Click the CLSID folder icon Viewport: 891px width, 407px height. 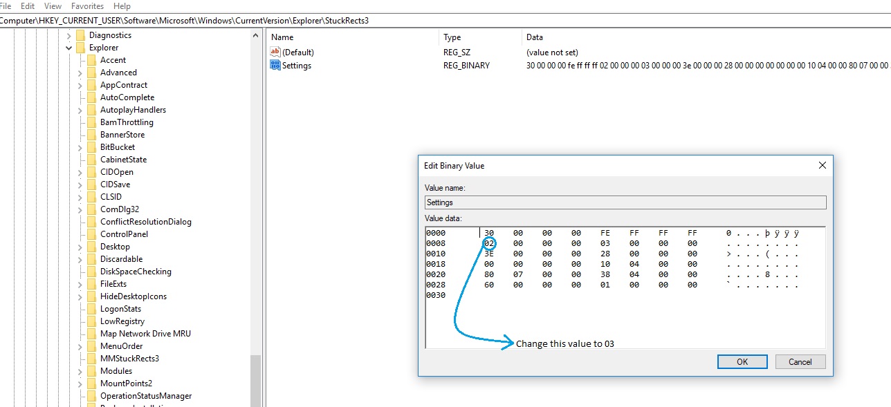pyautogui.click(x=91, y=197)
